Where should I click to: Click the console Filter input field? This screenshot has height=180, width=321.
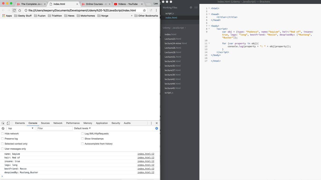54,128
